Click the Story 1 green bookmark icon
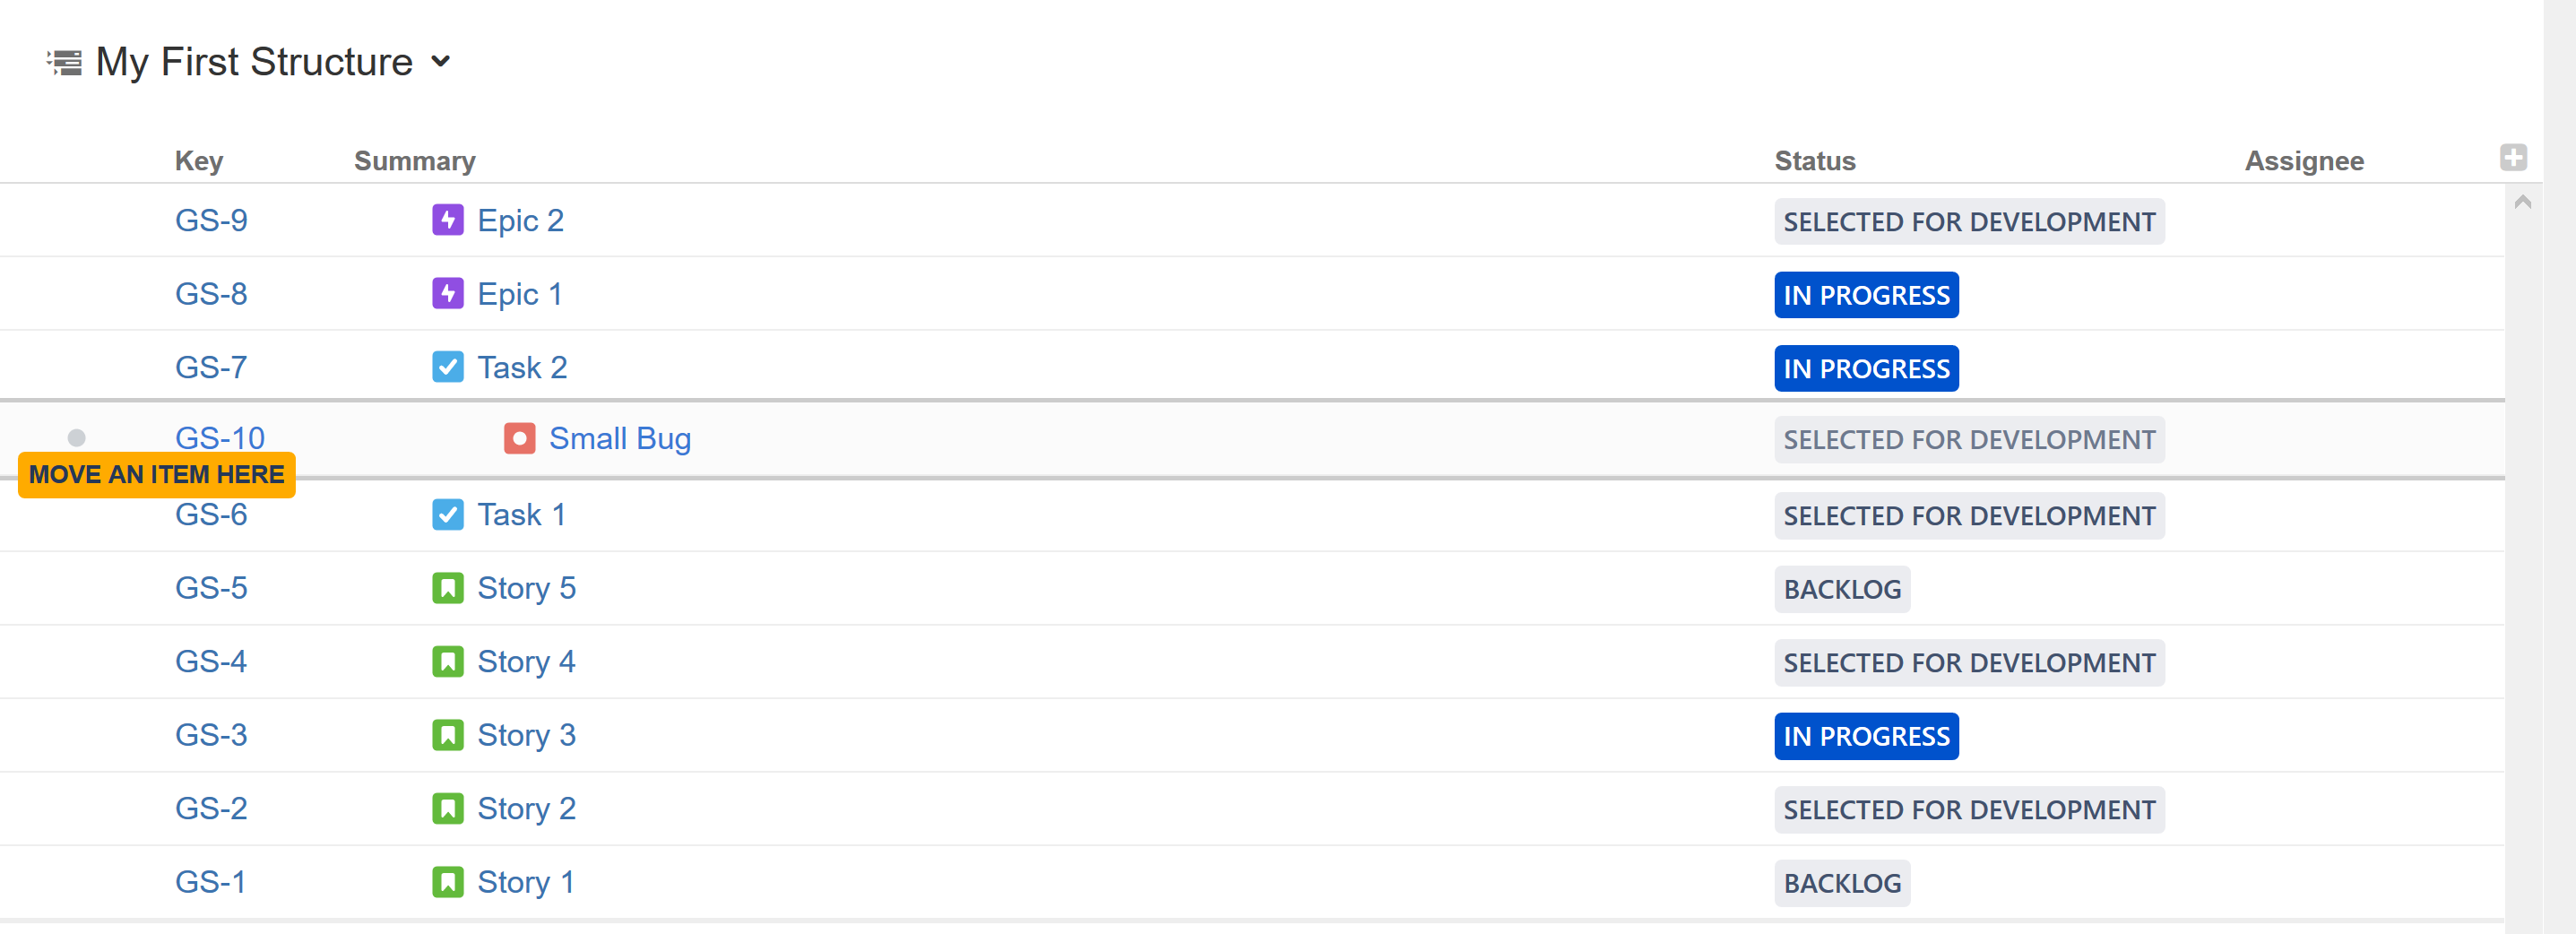The width and height of the screenshot is (2576, 934). click(x=447, y=882)
